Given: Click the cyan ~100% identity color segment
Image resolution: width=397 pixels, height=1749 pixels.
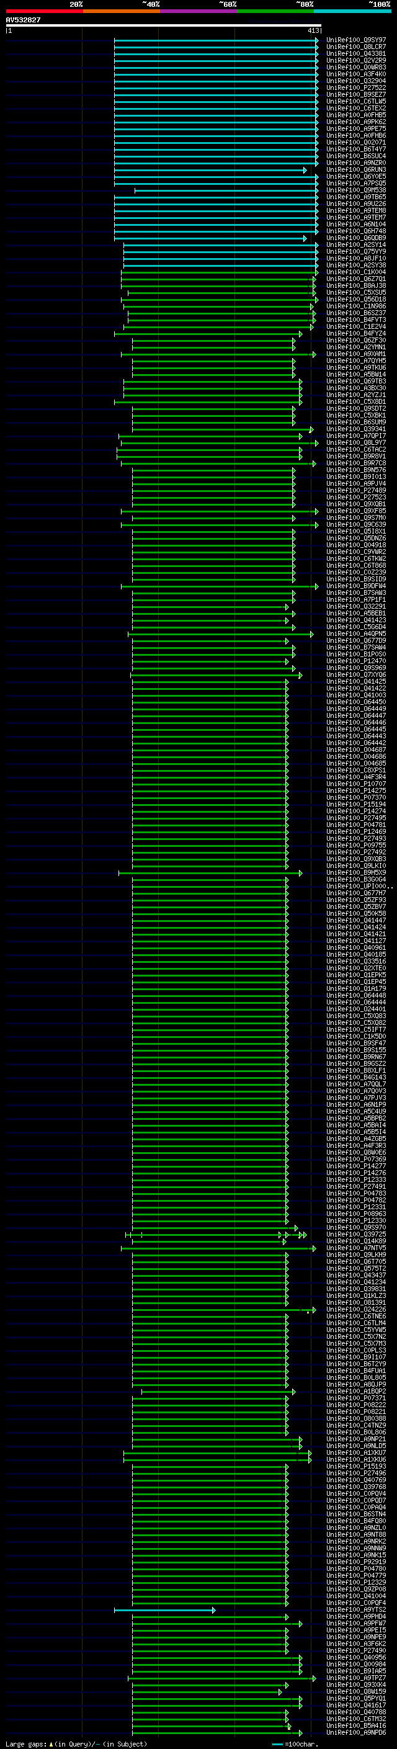Looking at the screenshot, I should coord(353,11).
